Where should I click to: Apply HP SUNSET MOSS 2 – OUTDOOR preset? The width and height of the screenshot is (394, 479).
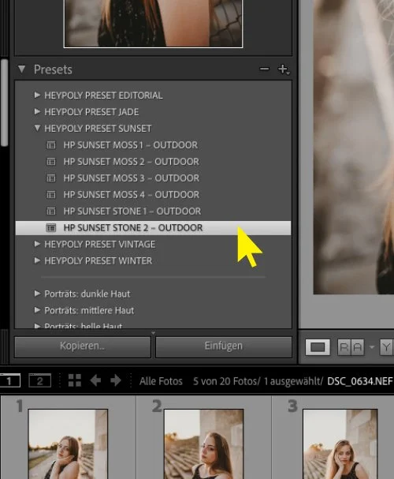(x=153, y=161)
